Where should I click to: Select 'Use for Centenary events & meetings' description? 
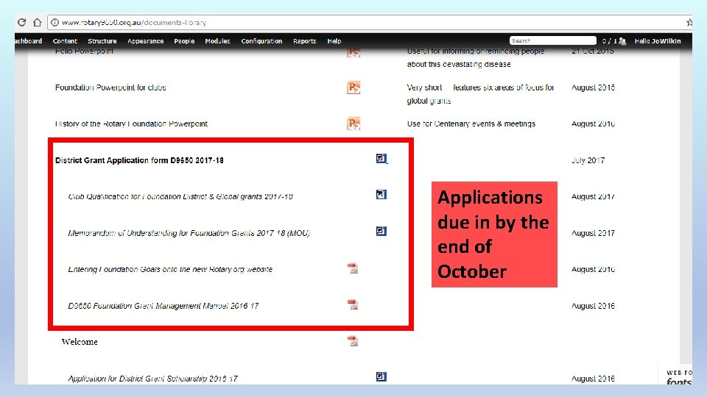pyautogui.click(x=471, y=124)
